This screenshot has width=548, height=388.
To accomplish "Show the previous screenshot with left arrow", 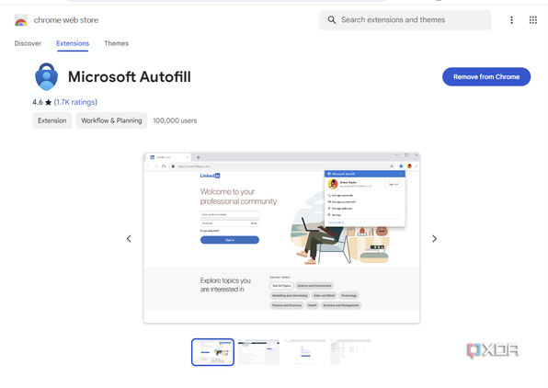I will tap(129, 239).
